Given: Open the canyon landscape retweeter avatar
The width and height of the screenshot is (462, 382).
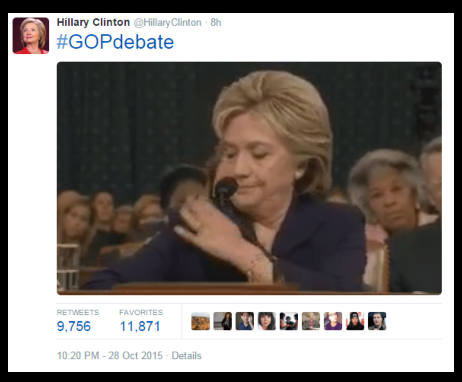Looking at the screenshot, I should coord(200,321).
